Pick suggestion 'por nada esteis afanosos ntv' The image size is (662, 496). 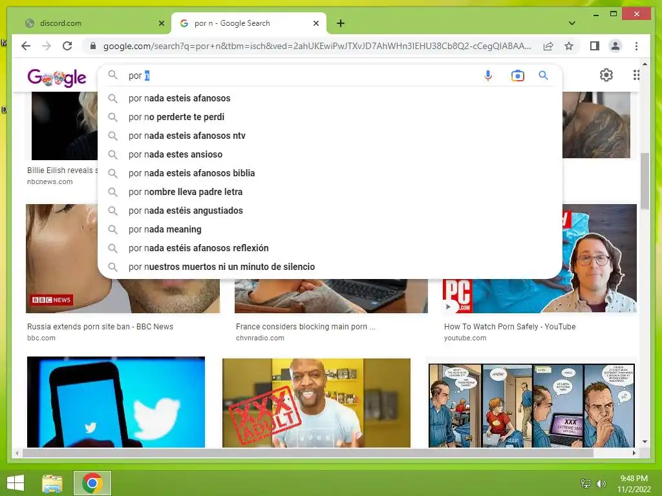pos(329,136)
